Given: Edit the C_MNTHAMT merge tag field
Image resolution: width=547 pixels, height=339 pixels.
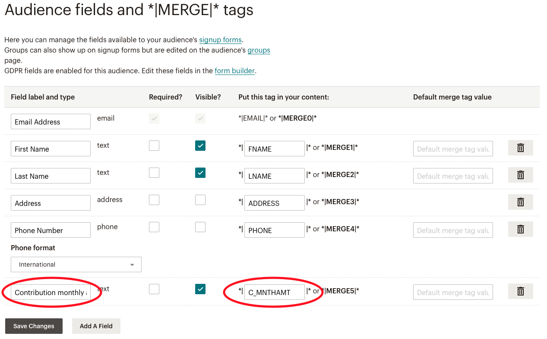Looking at the screenshot, I should pos(274,292).
